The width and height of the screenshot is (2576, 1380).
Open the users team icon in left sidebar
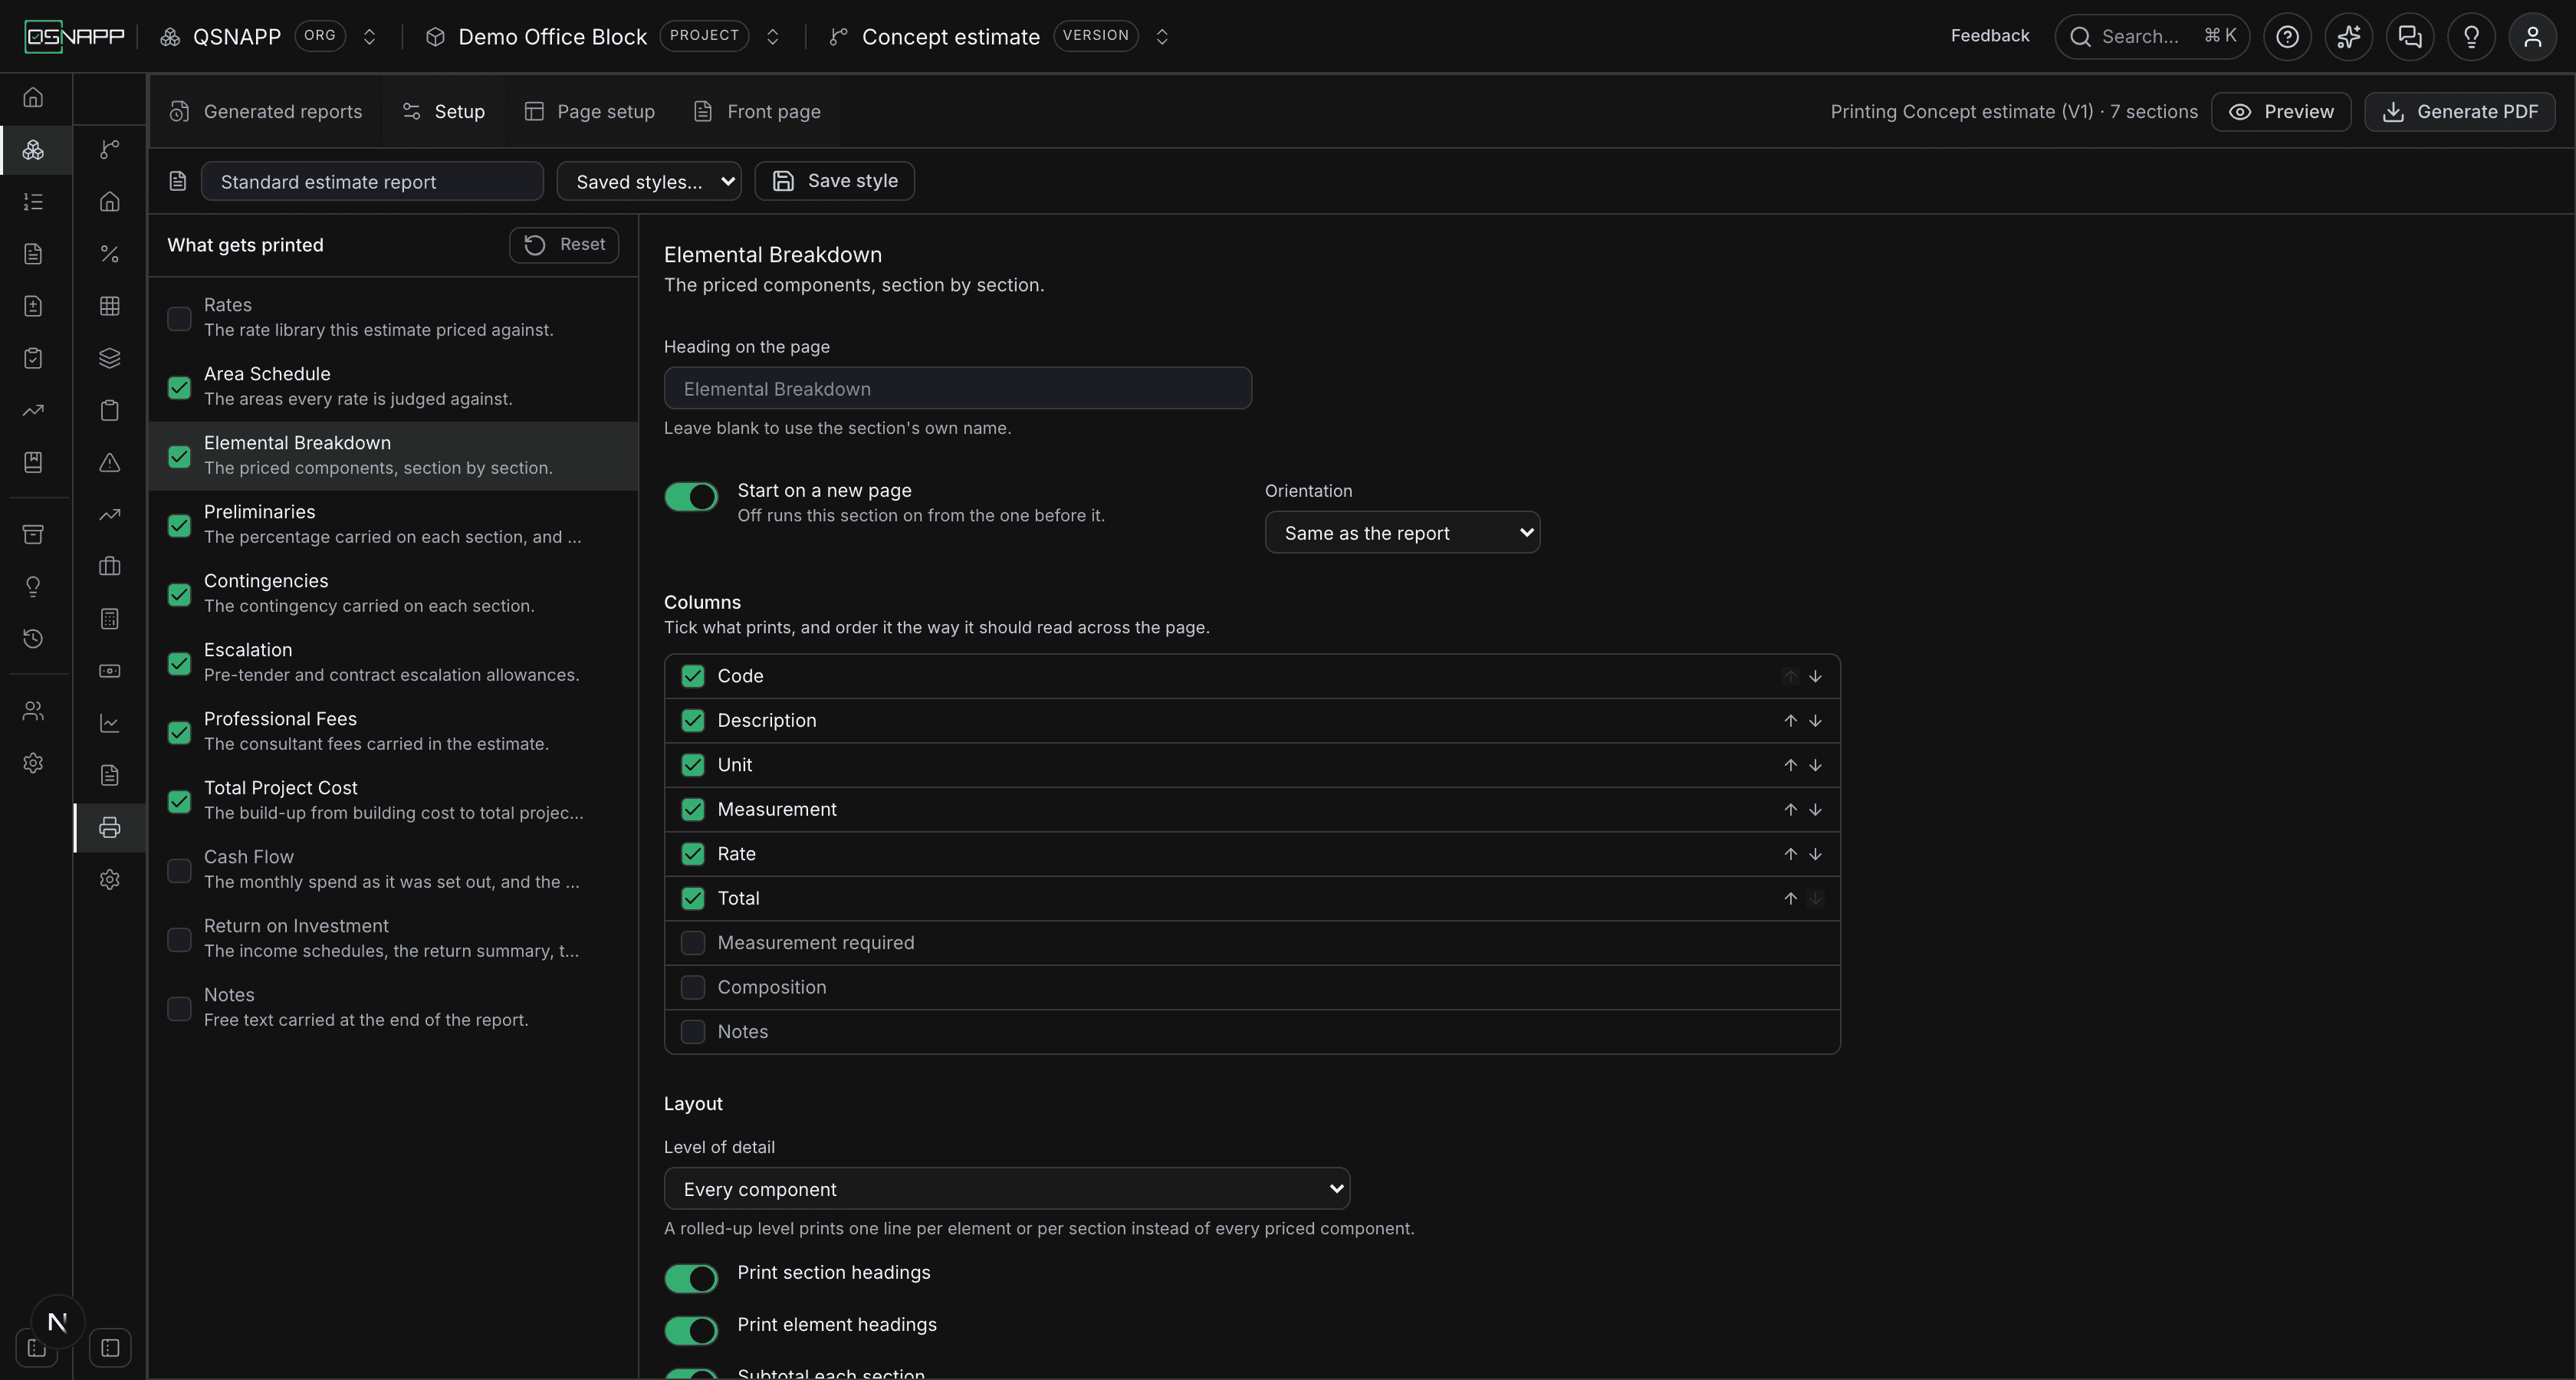pyautogui.click(x=33, y=711)
